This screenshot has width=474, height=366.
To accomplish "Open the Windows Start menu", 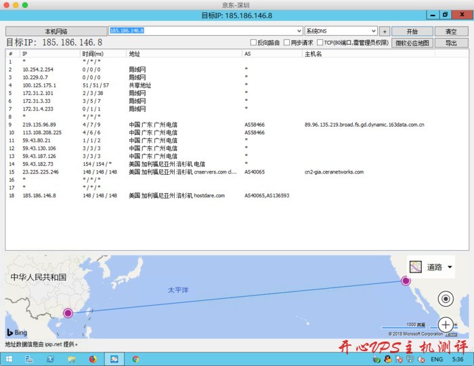I will pyautogui.click(x=9, y=359).
